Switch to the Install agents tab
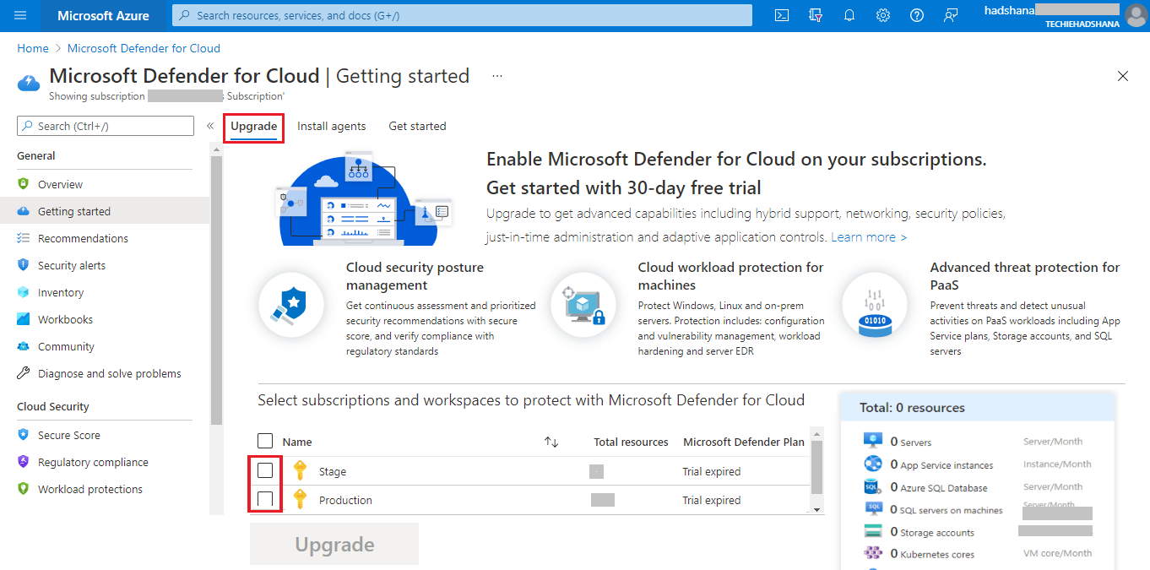The height and width of the screenshot is (570, 1150). click(332, 126)
